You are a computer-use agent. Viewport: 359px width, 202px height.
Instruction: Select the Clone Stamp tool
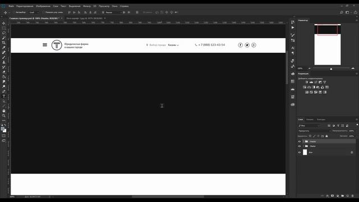point(4,62)
